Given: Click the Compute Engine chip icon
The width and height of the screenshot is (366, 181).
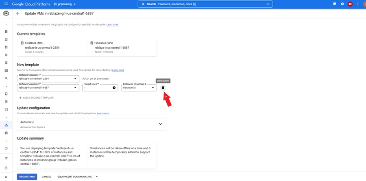Looking at the screenshot, I should [x=6, y=13].
